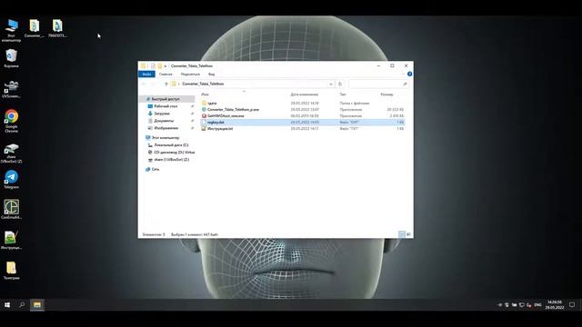
Task: Open Quick Access Toolbar customize dropdown
Action: click(166, 66)
